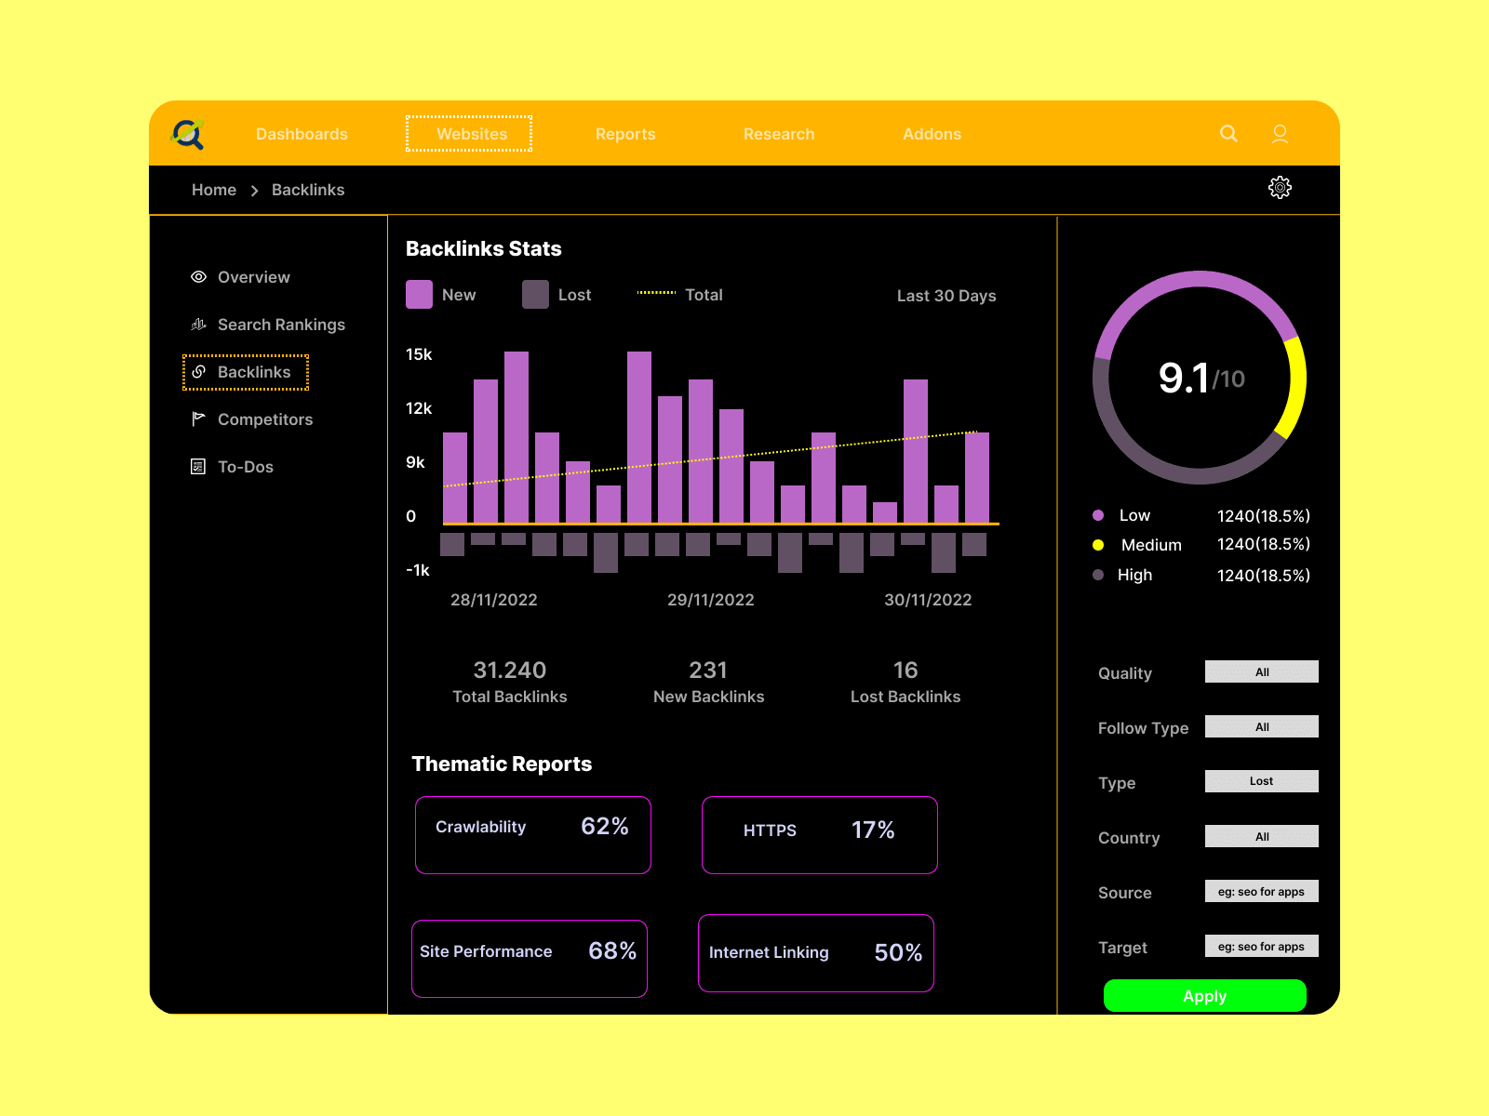The image size is (1489, 1116).
Task: Click the Source input field
Action: pyautogui.click(x=1261, y=892)
